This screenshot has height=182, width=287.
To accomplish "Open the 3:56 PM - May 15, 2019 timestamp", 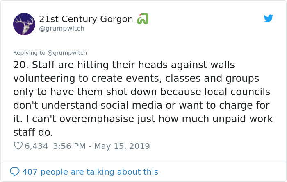I will coord(102,146).
